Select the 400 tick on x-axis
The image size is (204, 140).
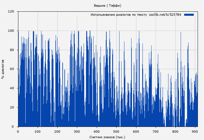coord(97,131)
